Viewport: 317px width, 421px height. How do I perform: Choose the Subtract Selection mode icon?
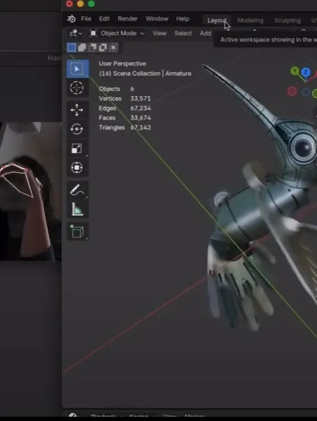pos(92,48)
